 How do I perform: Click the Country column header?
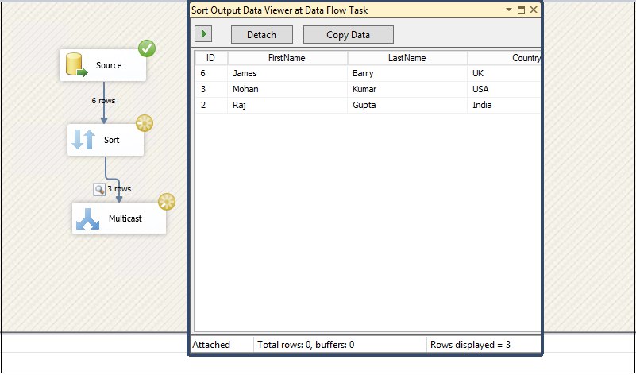pyautogui.click(x=504, y=58)
